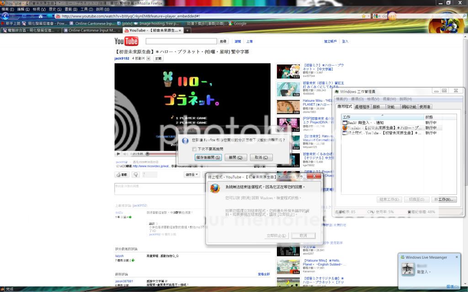
Task: Click 結束工作(E) button in Task Manager
Action: point(389,200)
